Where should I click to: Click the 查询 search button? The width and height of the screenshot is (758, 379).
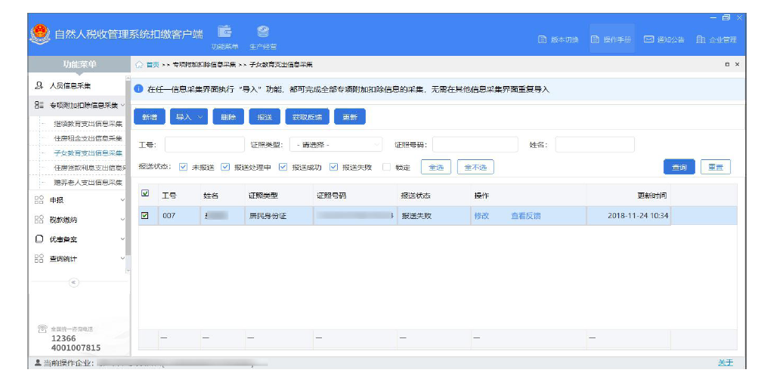coord(679,167)
